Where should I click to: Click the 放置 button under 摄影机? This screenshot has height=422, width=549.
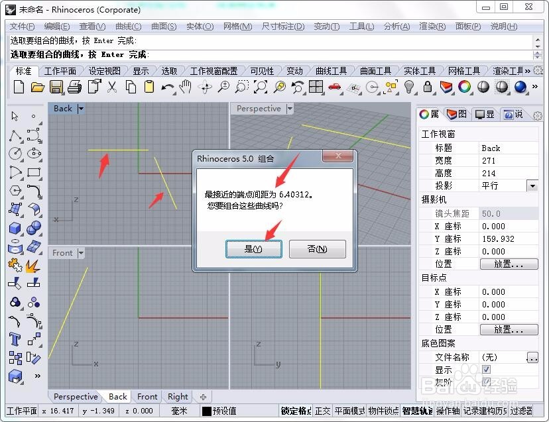(x=509, y=264)
